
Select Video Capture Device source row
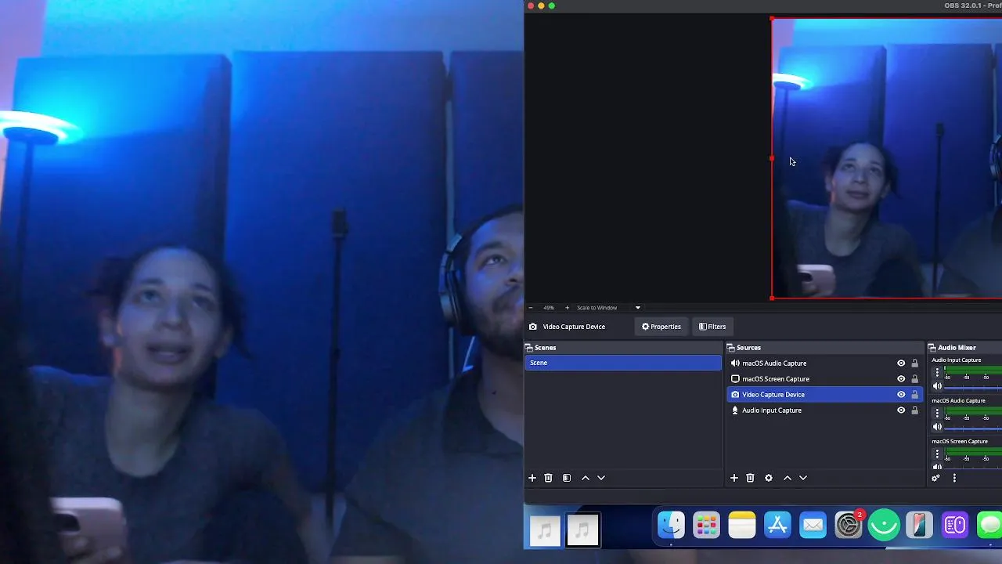[825, 395]
